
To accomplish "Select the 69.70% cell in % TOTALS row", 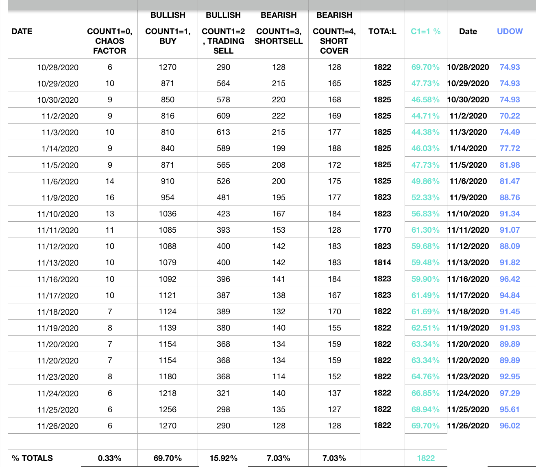I will (x=168, y=458).
